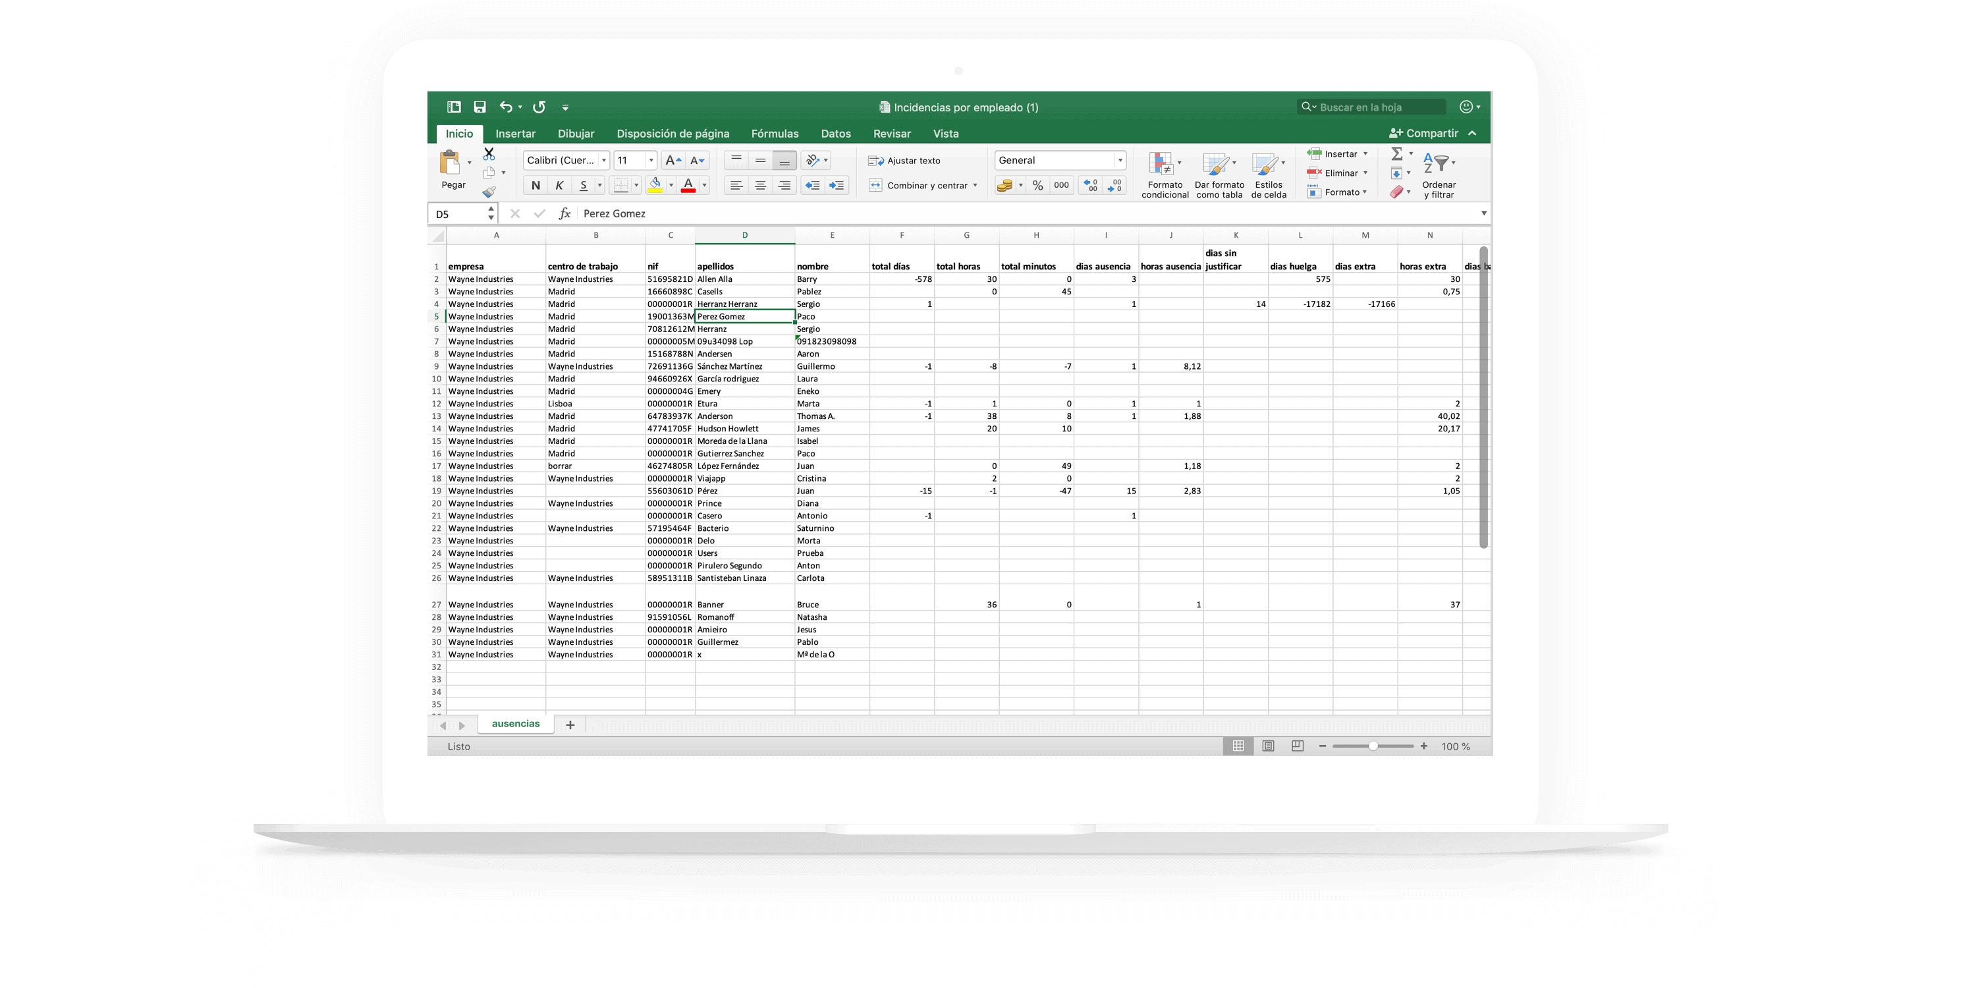
Task: Click Buscar en la hoja search field
Action: click(x=1372, y=107)
